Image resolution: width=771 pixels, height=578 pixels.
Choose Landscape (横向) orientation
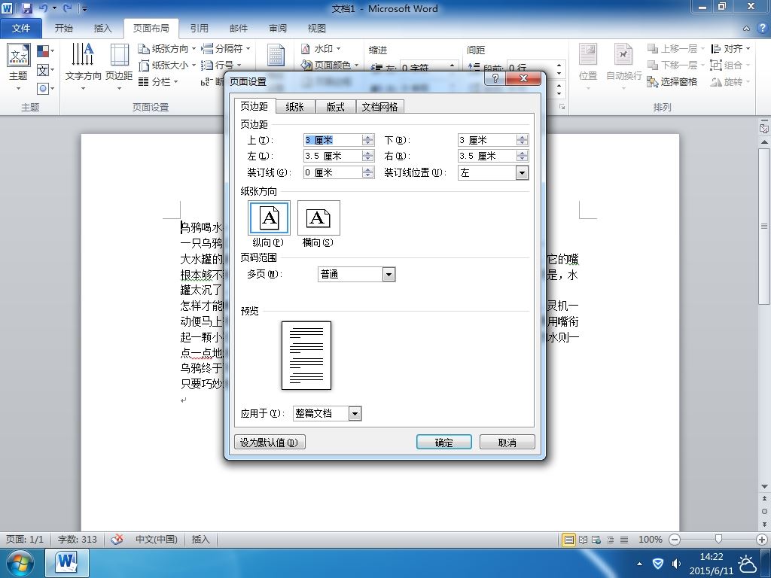click(x=318, y=218)
